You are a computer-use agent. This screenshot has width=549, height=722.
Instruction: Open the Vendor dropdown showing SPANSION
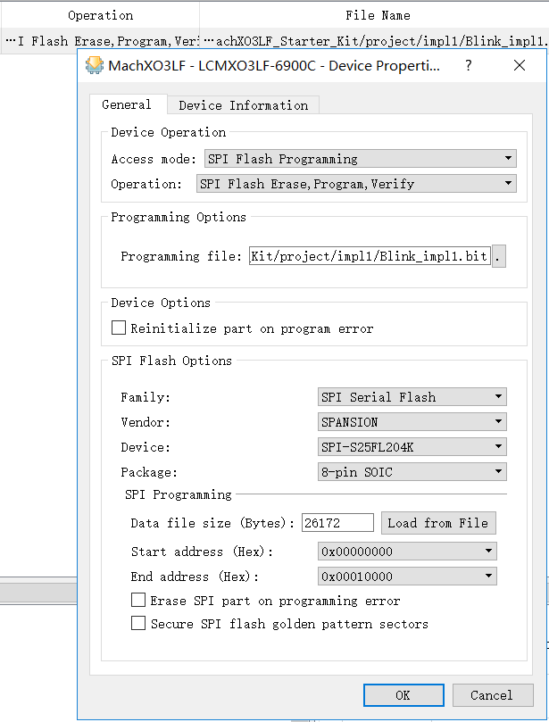[500, 421]
